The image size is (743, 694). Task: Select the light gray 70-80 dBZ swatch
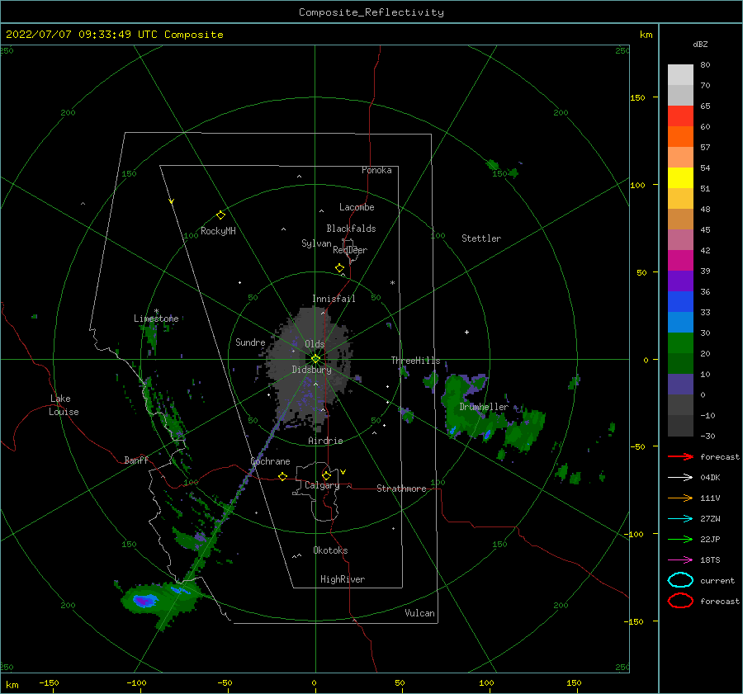680,75
